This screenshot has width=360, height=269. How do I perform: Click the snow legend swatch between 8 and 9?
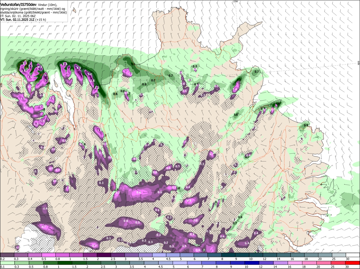228,255
